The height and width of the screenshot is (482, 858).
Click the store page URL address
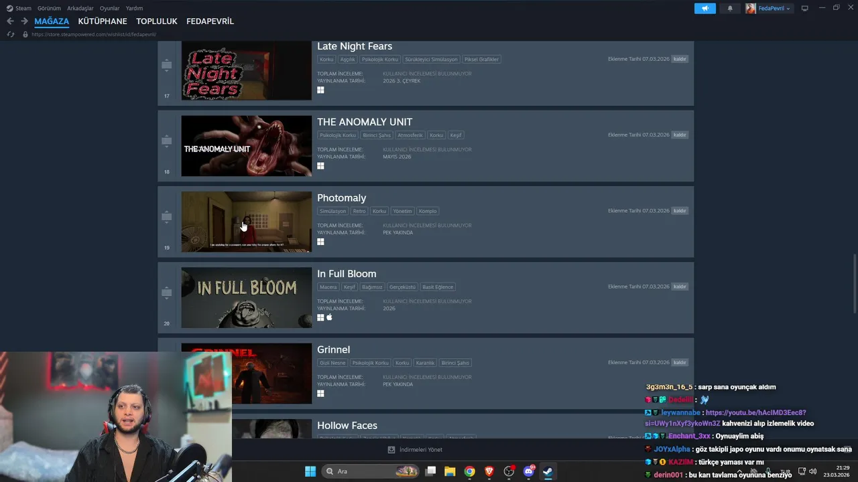(x=94, y=34)
